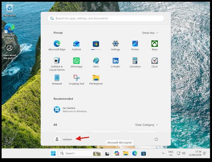212x162 pixels.
Task: Launch Paint from pinned apps
Action: 96,63
